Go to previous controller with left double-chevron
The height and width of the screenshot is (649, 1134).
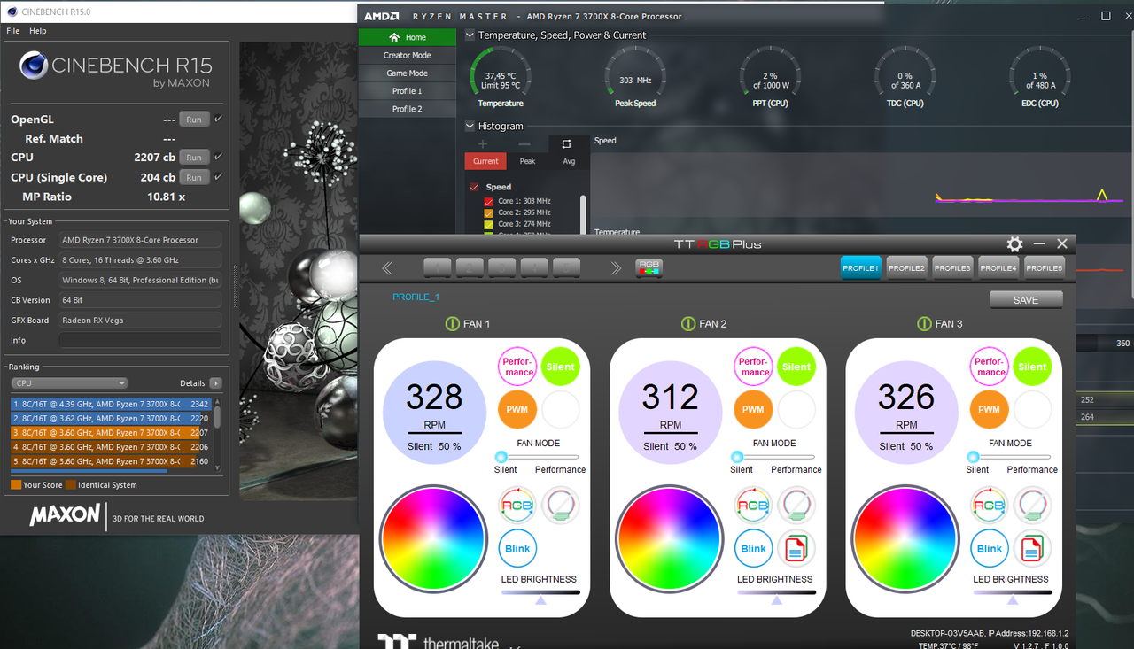point(387,267)
